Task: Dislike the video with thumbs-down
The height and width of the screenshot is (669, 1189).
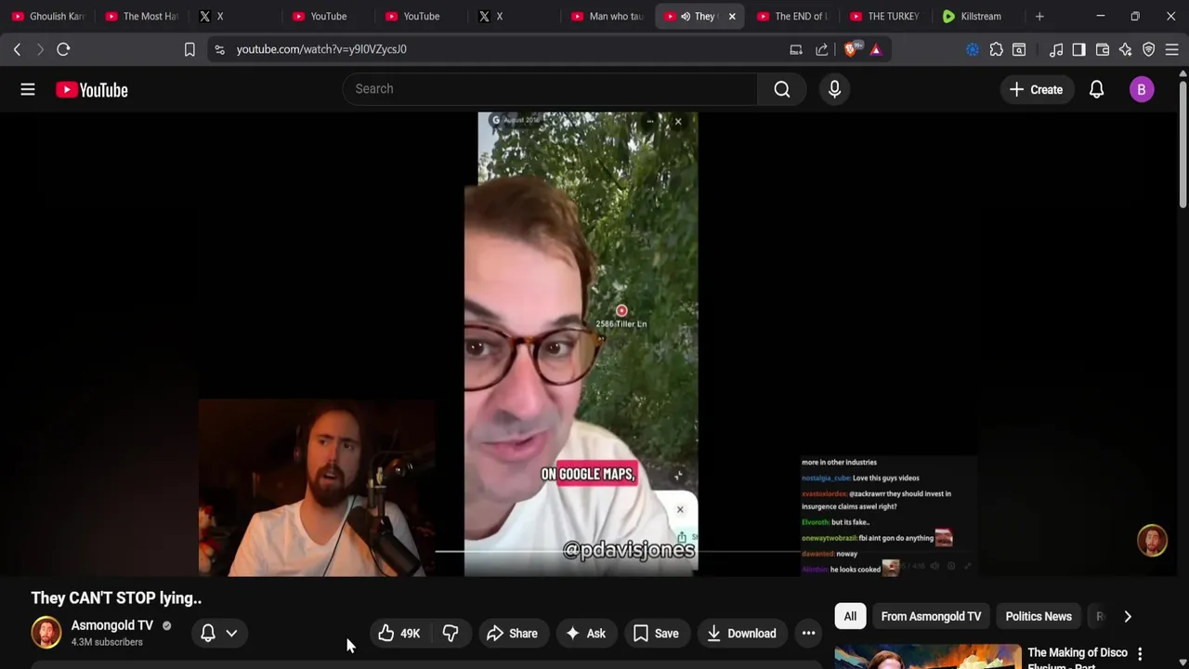Action: 451,633
